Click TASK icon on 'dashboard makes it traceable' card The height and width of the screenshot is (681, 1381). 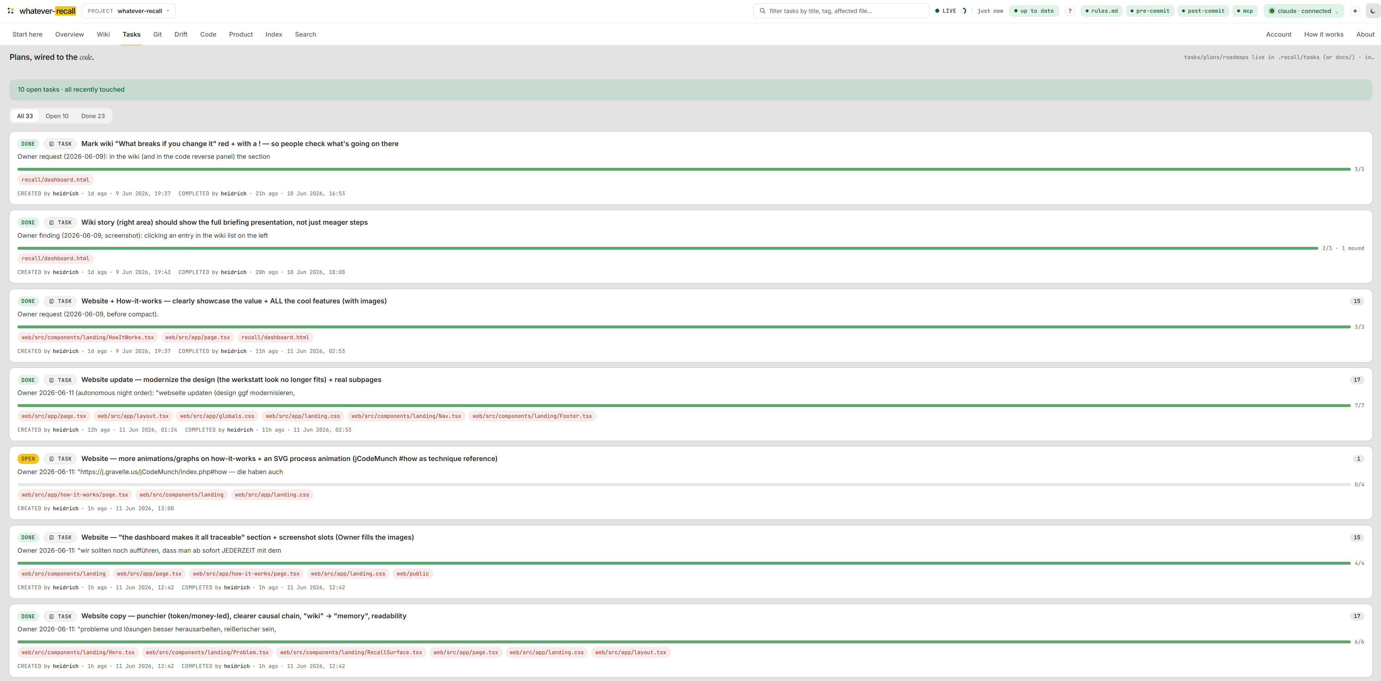click(x=51, y=537)
